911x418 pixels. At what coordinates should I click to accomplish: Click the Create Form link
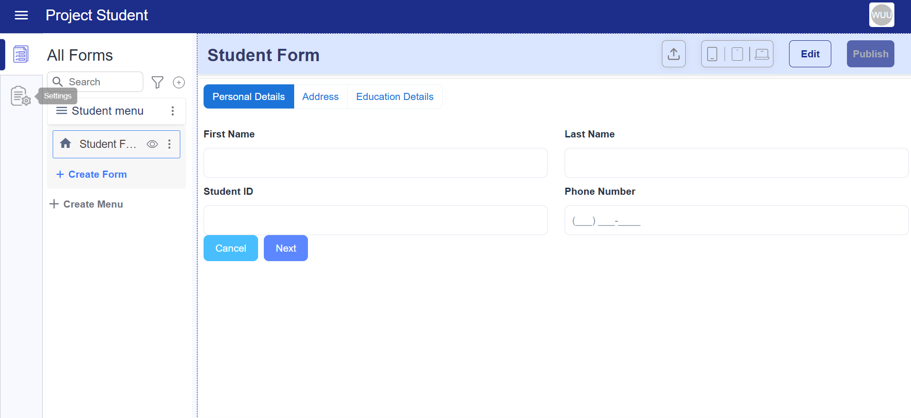92,174
